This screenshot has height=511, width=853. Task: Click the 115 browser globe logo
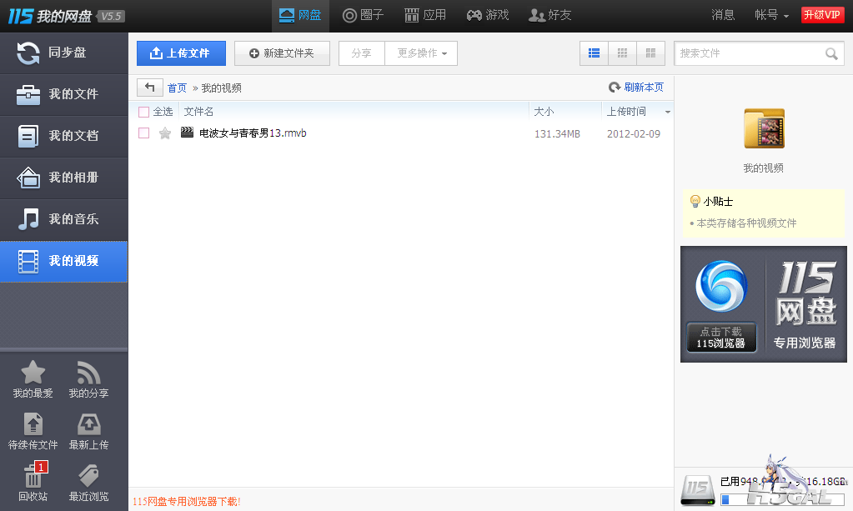(721, 287)
